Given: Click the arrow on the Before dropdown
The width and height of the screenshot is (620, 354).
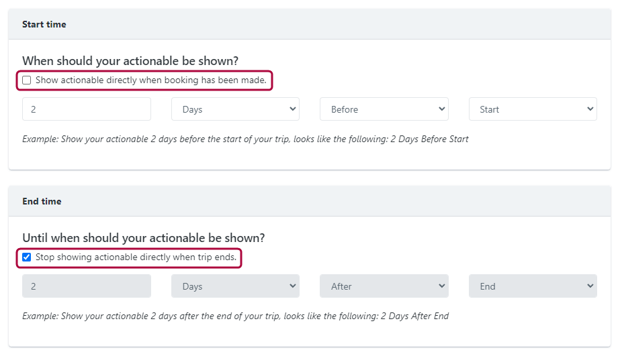Looking at the screenshot, I should tap(441, 109).
